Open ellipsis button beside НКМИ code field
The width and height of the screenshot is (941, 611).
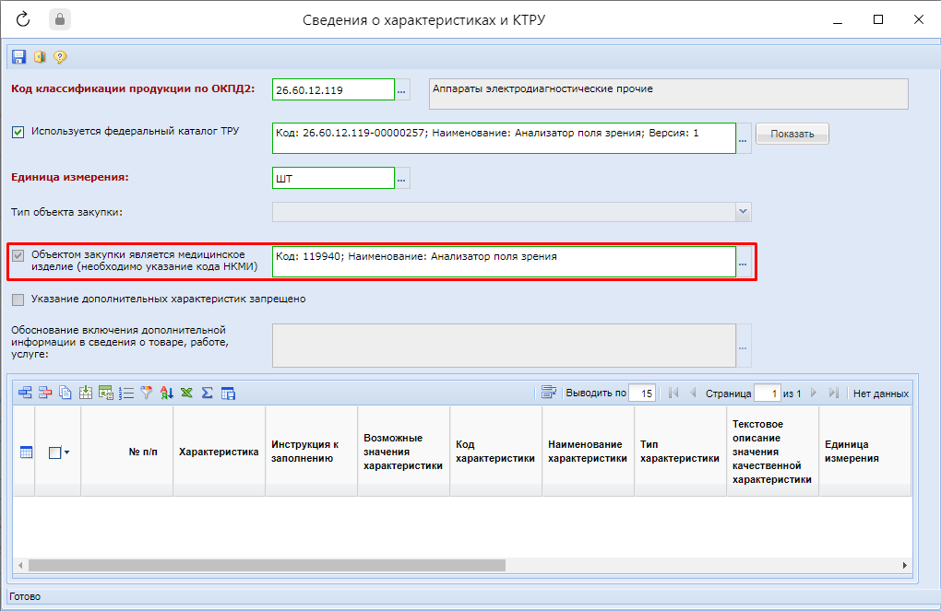744,264
